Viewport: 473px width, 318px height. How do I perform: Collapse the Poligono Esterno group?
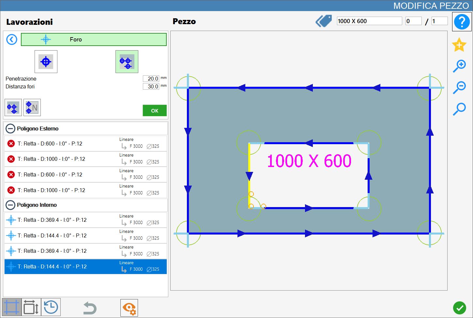(10, 129)
